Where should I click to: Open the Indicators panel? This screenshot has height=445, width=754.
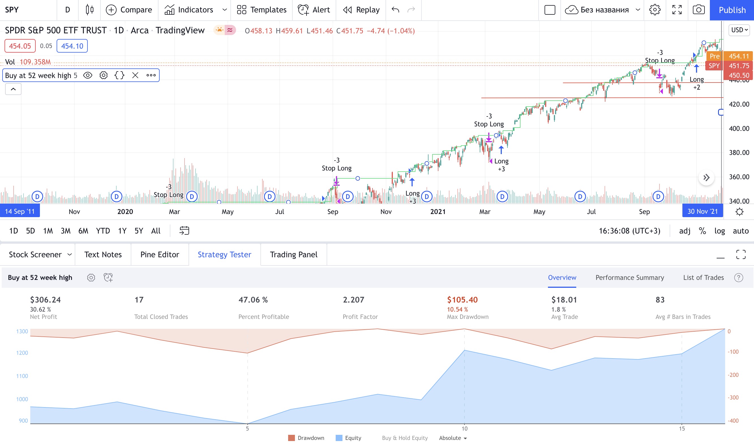pyautogui.click(x=189, y=10)
